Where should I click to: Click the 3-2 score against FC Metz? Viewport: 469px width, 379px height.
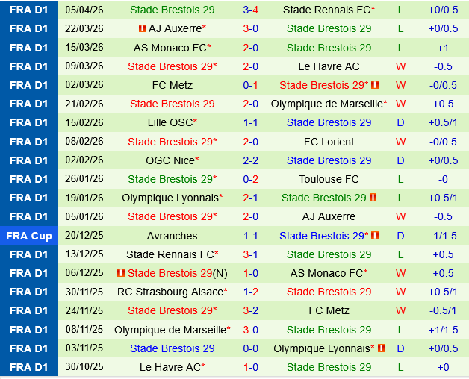(x=250, y=310)
